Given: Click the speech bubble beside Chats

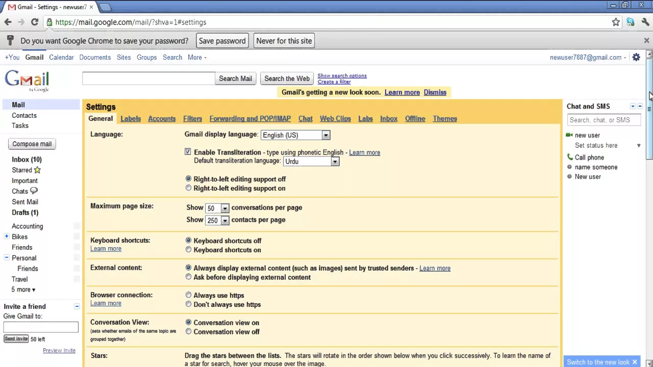Looking at the screenshot, I should pyautogui.click(x=34, y=191).
